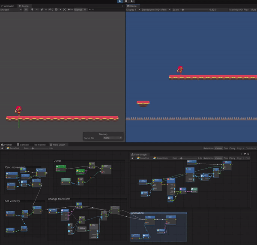This screenshot has height=245, width=257.
Task: Toggle Mute audio in Game view
Action: tap(254, 9)
